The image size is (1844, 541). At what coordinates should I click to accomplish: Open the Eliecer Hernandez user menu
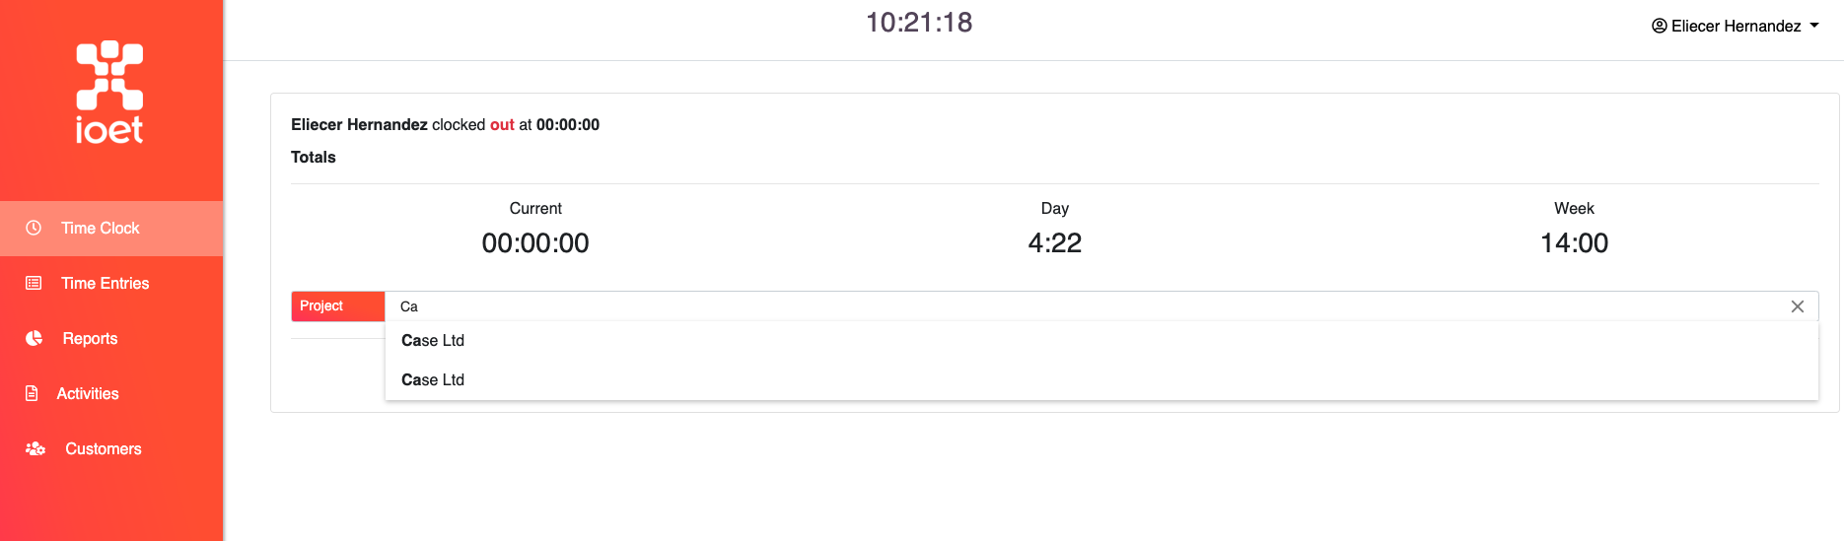(x=1736, y=26)
